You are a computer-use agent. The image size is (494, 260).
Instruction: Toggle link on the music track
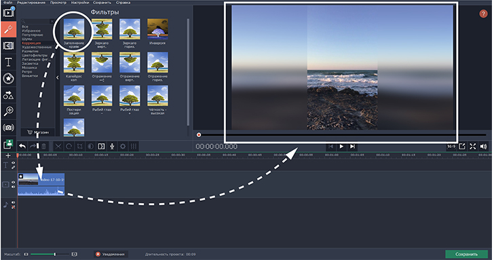click(x=14, y=207)
